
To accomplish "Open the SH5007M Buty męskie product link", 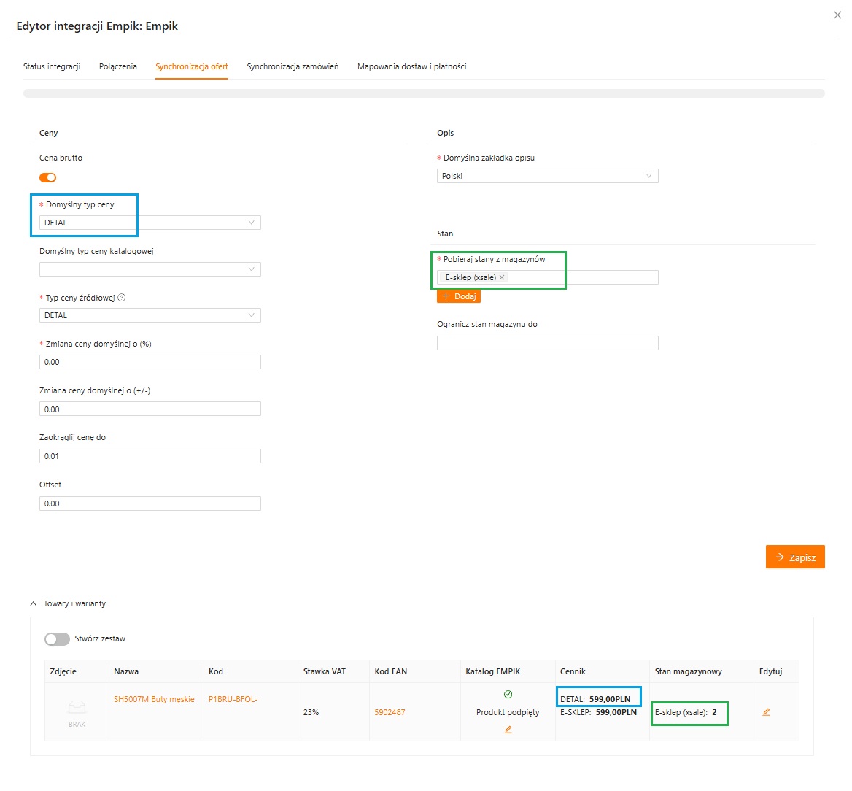I will [x=154, y=699].
